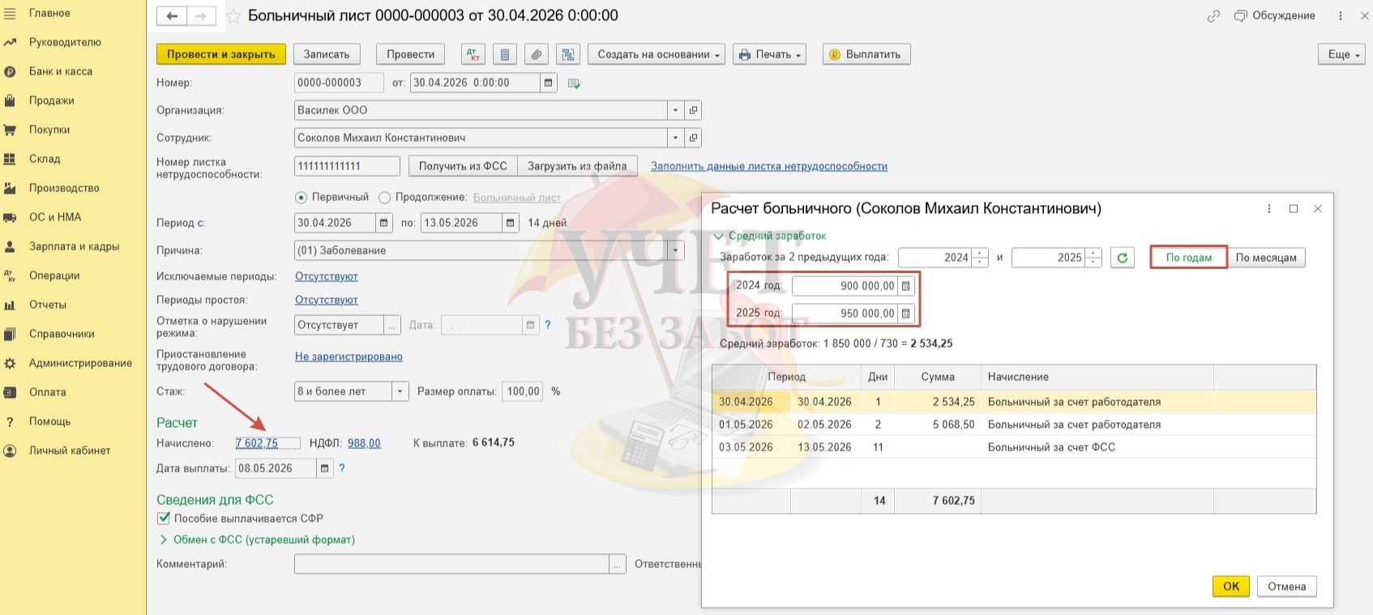
Task: Copy link to document icon
Action: pyautogui.click(x=1213, y=16)
